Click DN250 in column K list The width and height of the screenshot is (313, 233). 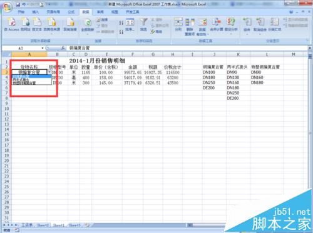pyautogui.click(x=233, y=93)
